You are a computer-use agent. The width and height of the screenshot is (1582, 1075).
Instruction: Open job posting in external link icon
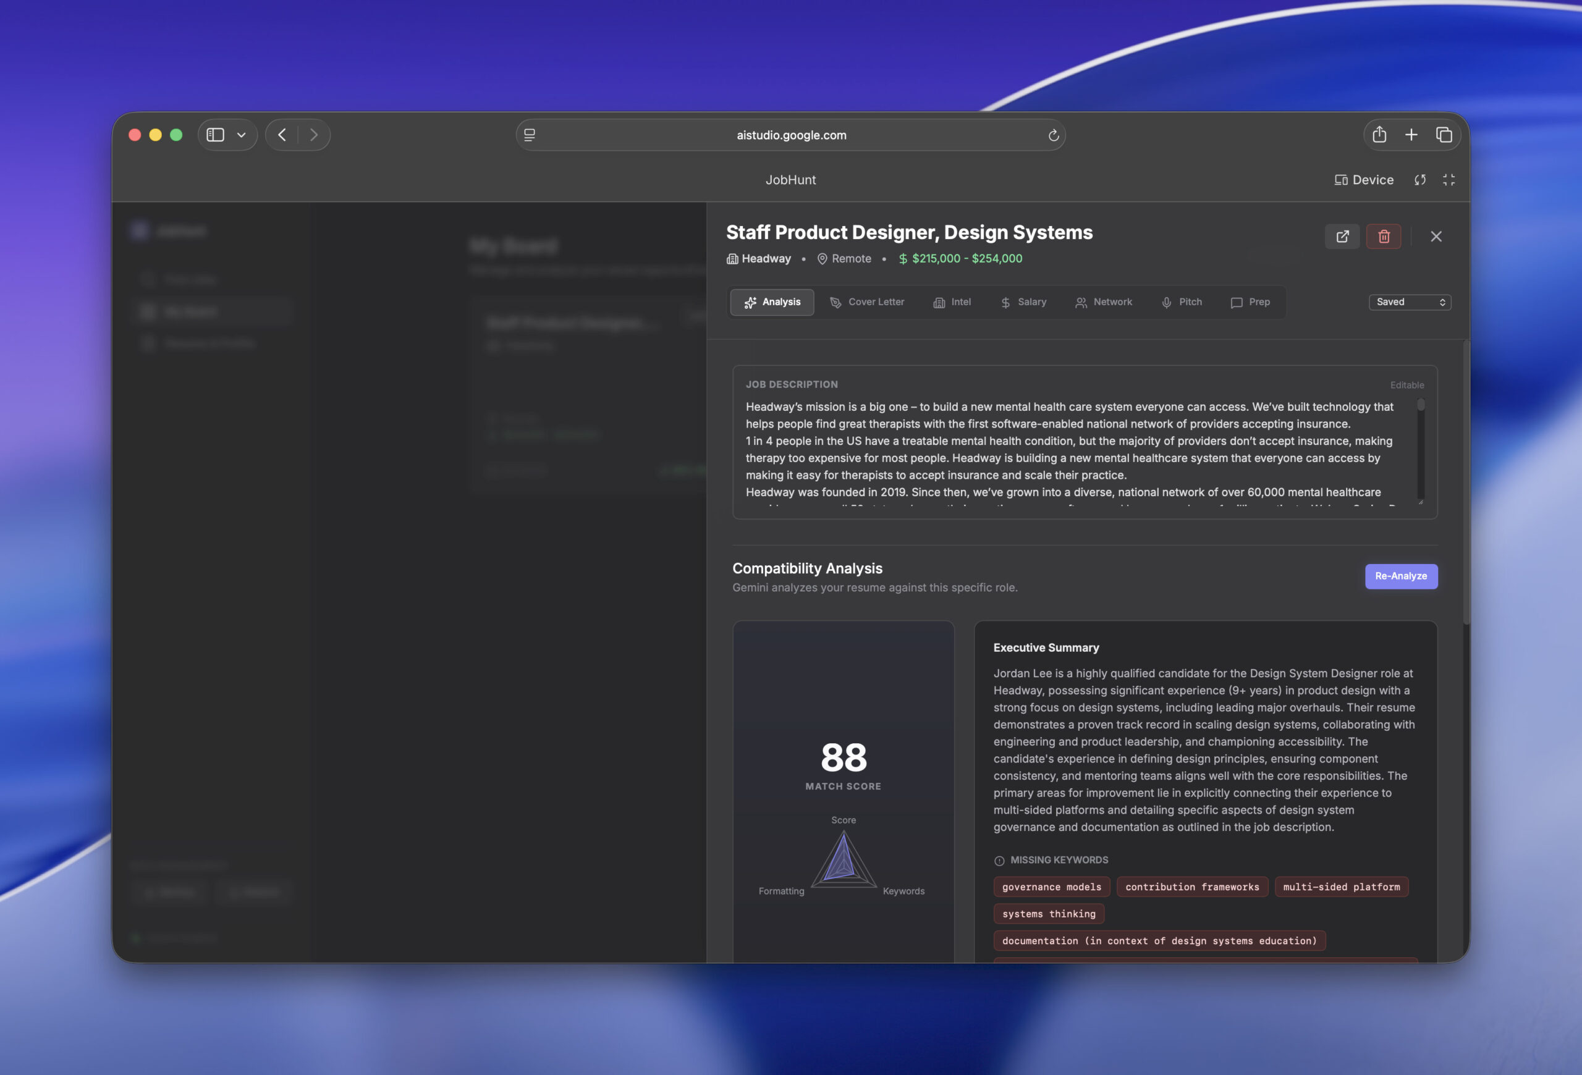[1342, 236]
